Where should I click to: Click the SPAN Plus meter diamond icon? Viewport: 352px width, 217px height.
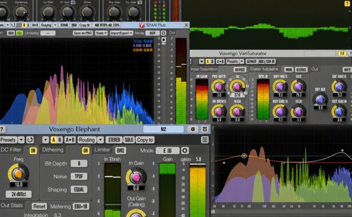163,40
